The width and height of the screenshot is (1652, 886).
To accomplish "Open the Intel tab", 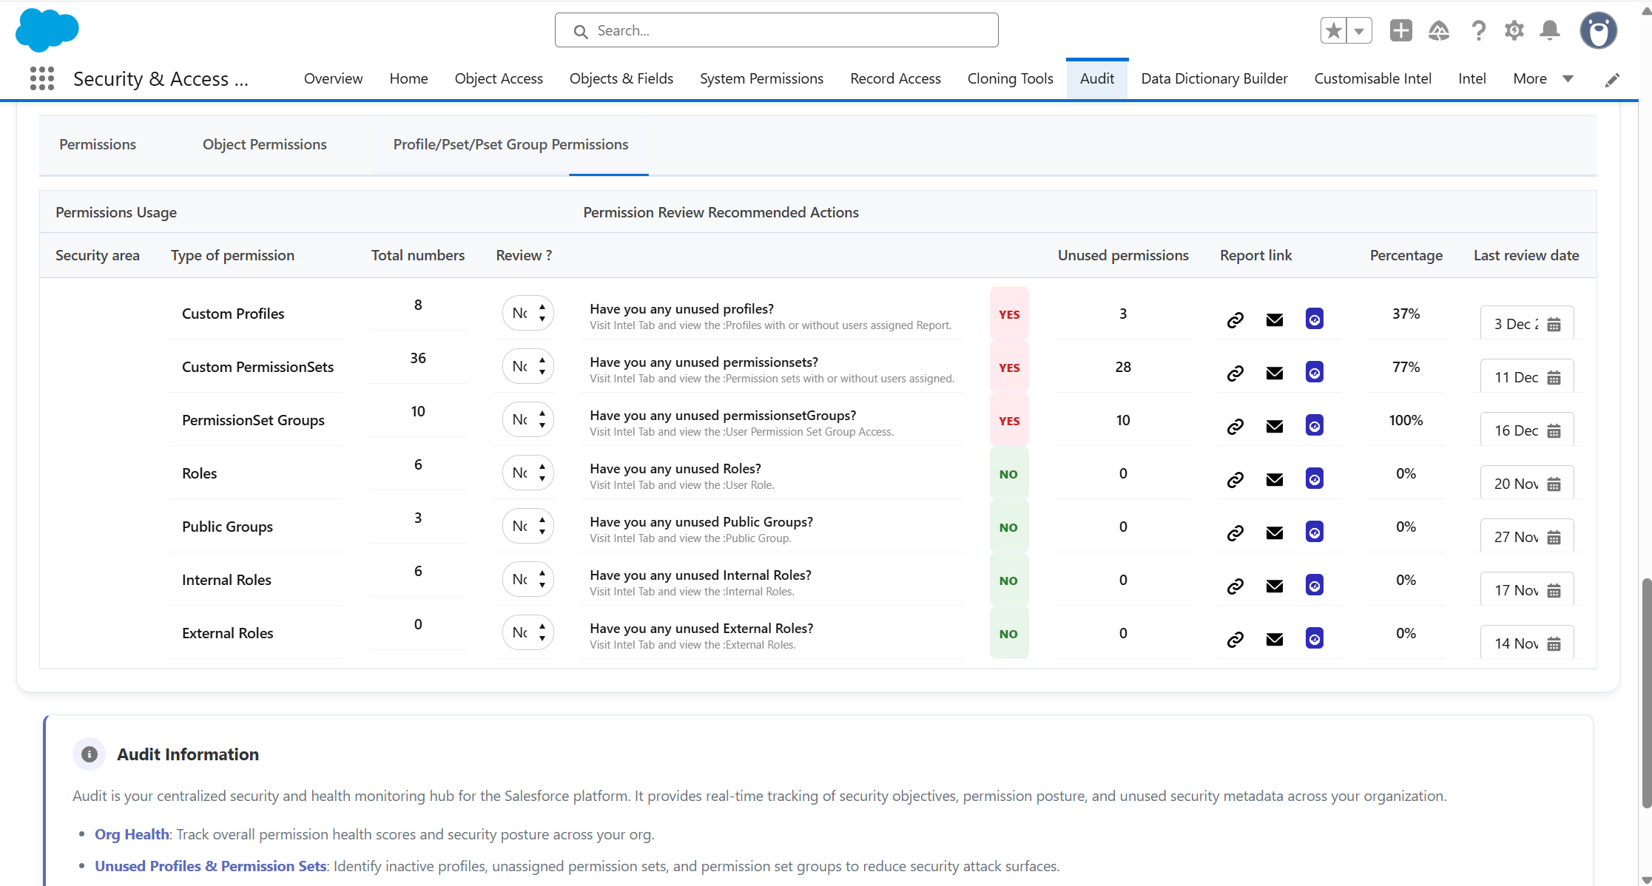I will click(1471, 78).
